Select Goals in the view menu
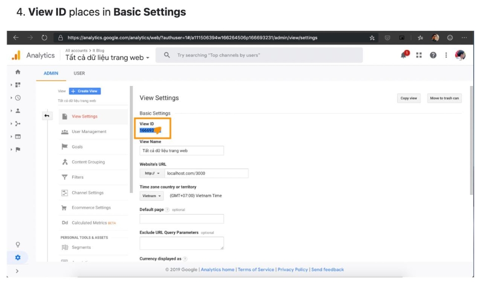The height and width of the screenshot is (290, 482). (x=77, y=147)
